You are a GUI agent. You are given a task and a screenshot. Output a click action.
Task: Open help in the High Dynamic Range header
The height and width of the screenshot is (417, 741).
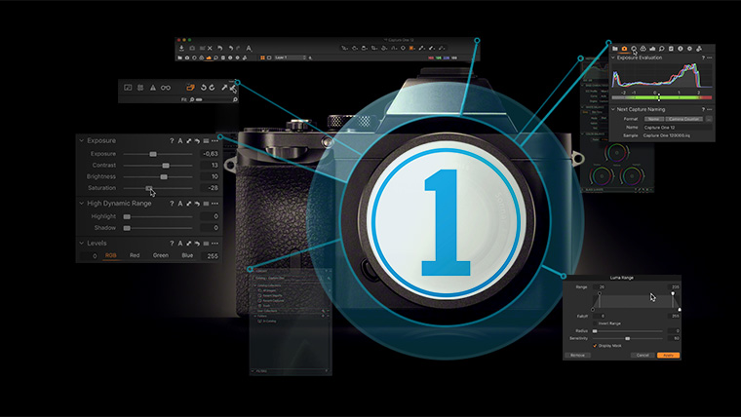pyautogui.click(x=172, y=204)
